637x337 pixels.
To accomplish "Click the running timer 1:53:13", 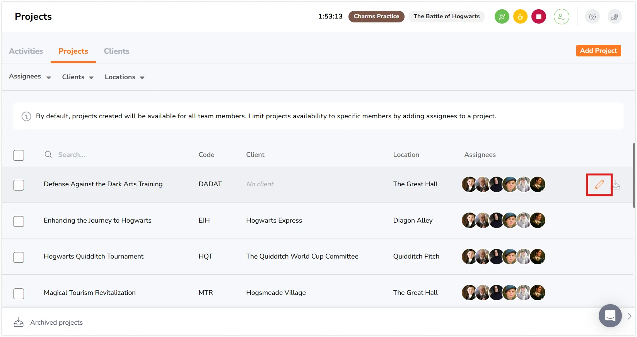I will (330, 16).
